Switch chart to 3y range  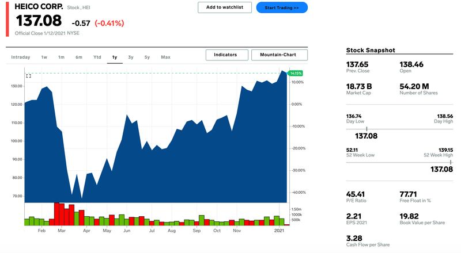[x=131, y=57]
